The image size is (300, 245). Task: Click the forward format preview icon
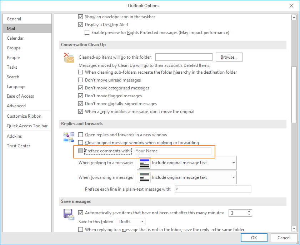pyautogui.click(x=144, y=177)
